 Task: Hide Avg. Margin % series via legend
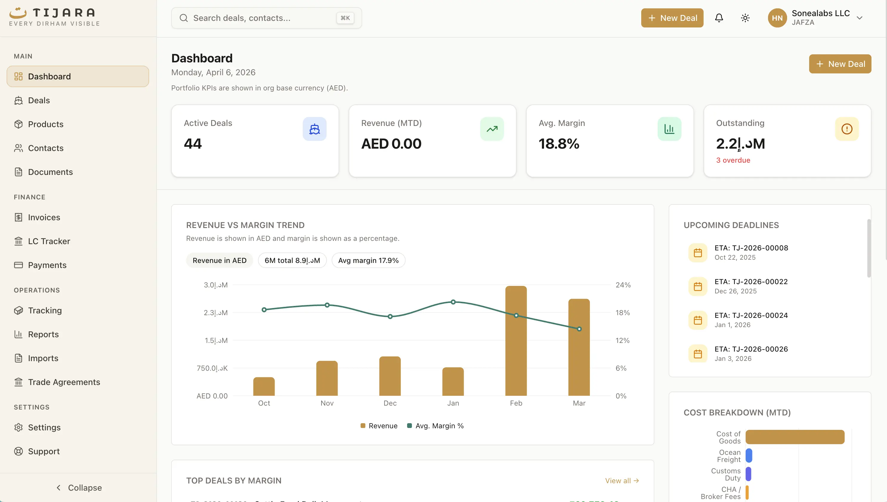coord(435,426)
